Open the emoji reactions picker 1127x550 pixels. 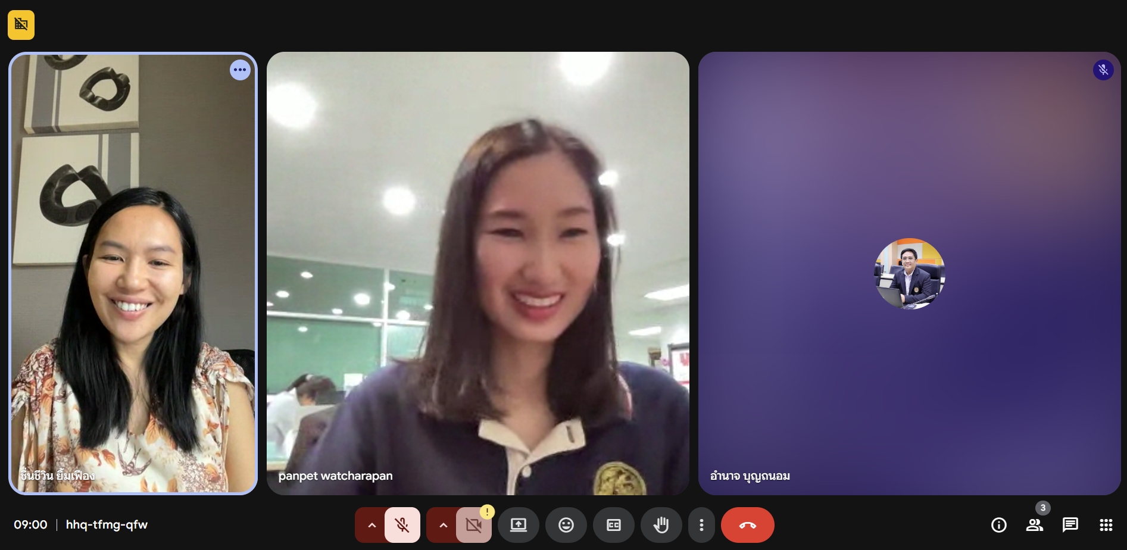coord(566,525)
